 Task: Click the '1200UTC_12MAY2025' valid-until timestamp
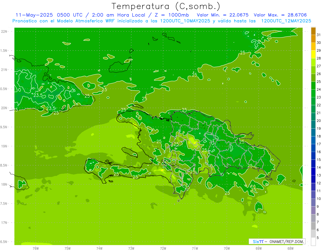click(x=286, y=21)
